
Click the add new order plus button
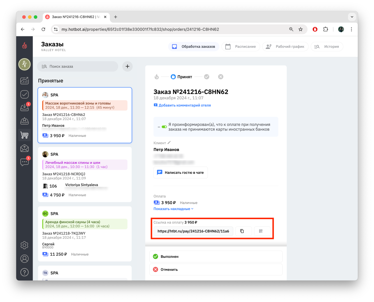click(127, 66)
